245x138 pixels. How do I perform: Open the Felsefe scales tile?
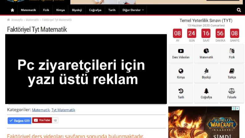click(x=232, y=93)
